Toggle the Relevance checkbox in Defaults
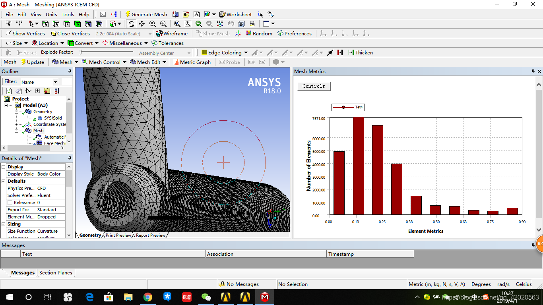543x305 pixels. coord(10,203)
